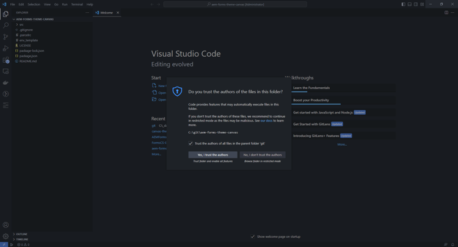Viewport: 458px width, 247px height.
Task: Open the Manage gear icon
Action: point(5,236)
